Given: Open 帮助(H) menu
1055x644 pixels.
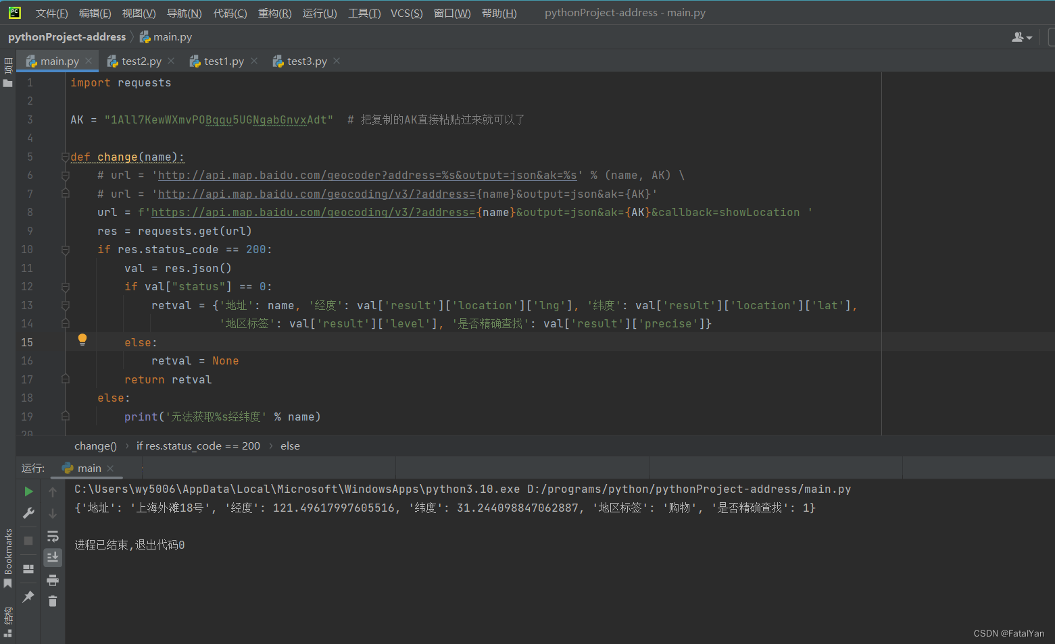Looking at the screenshot, I should [499, 13].
